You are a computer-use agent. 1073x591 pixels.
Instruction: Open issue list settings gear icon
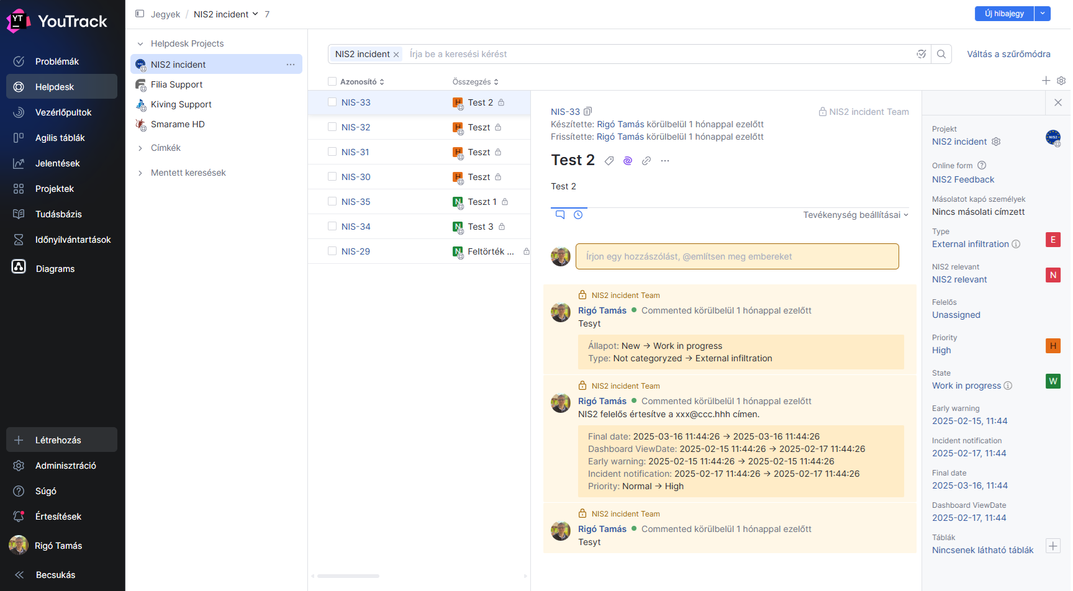pos(1061,81)
